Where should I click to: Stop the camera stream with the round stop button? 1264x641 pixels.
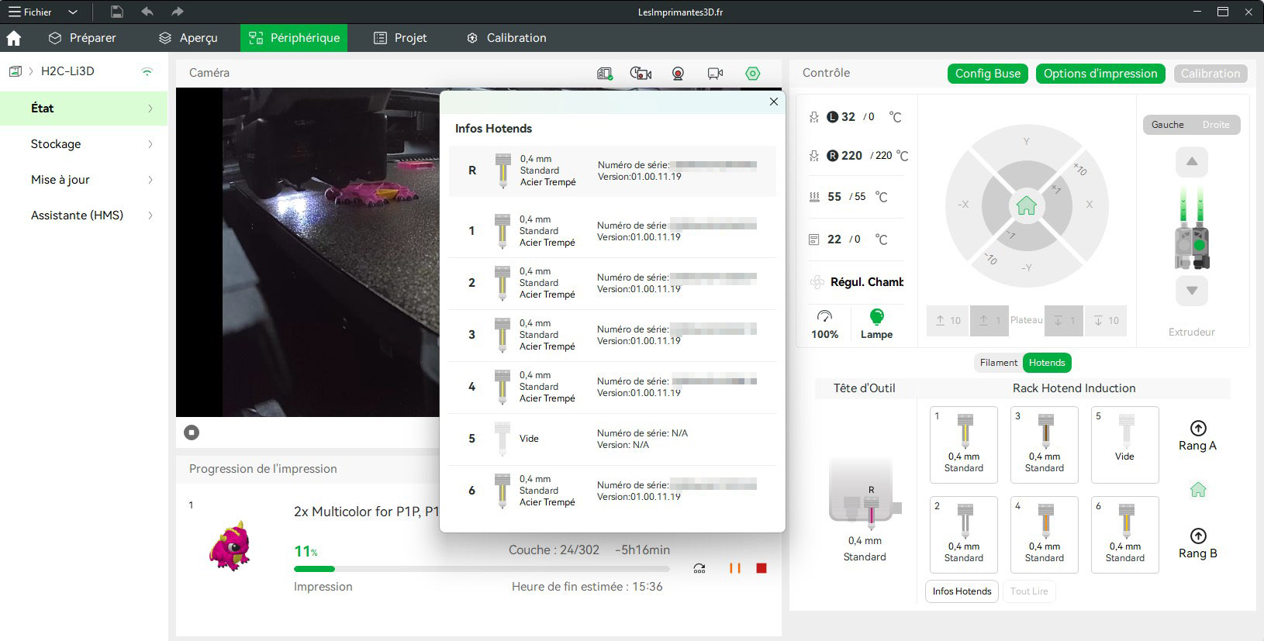[x=192, y=433]
